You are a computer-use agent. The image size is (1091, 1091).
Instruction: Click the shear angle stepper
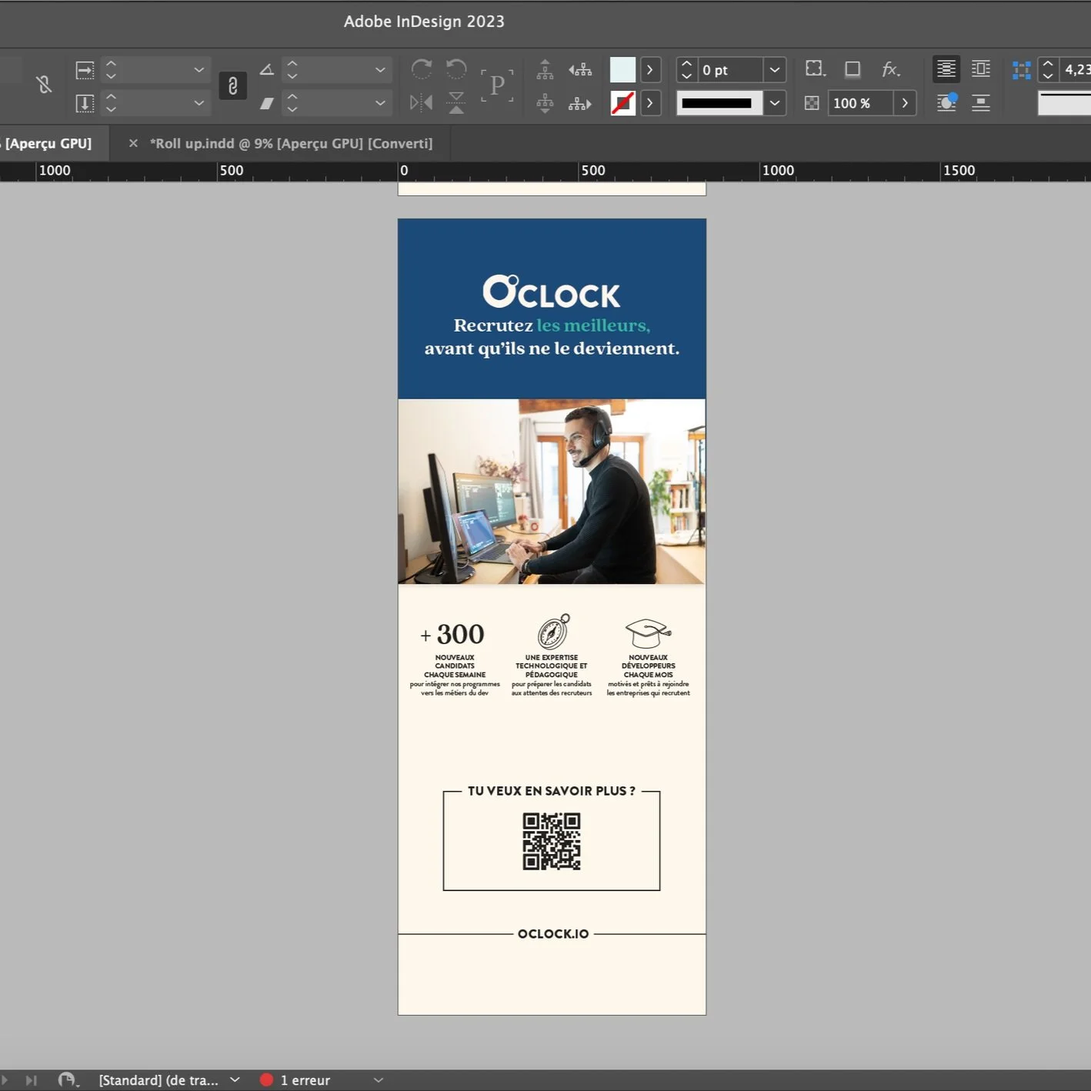tap(292, 102)
